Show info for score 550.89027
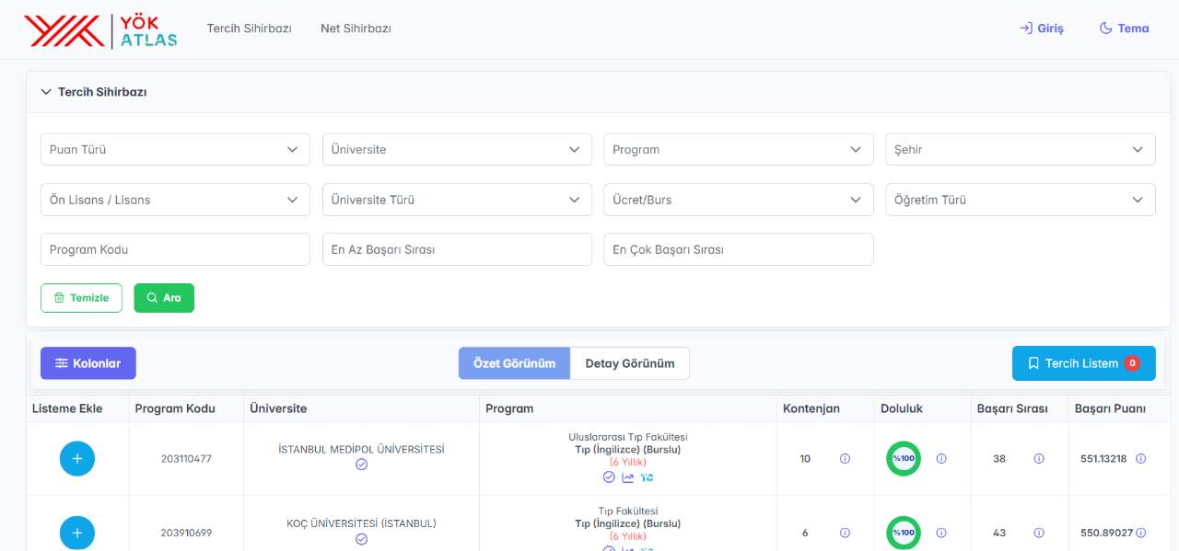The image size is (1179, 551). point(1141,533)
